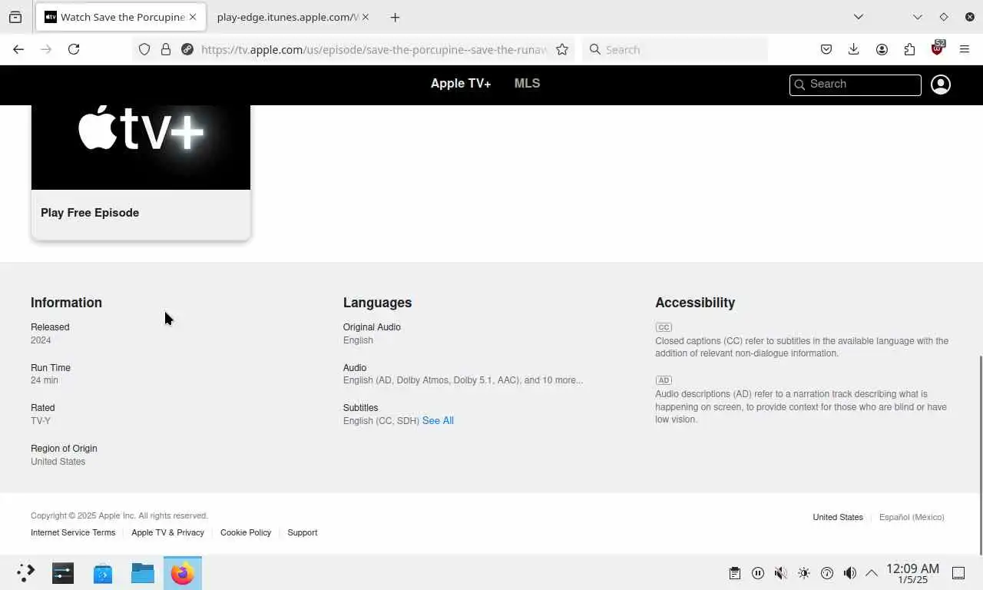Click the Apple TV search field

(856, 85)
